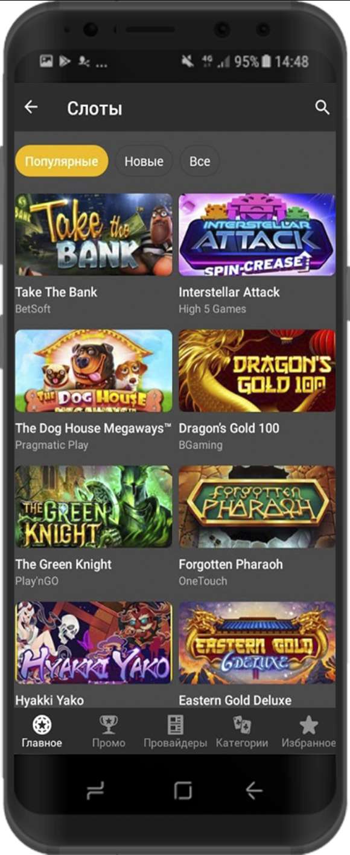The image size is (350, 855).
Task: Open the Промо trophy icon
Action: coord(109,725)
